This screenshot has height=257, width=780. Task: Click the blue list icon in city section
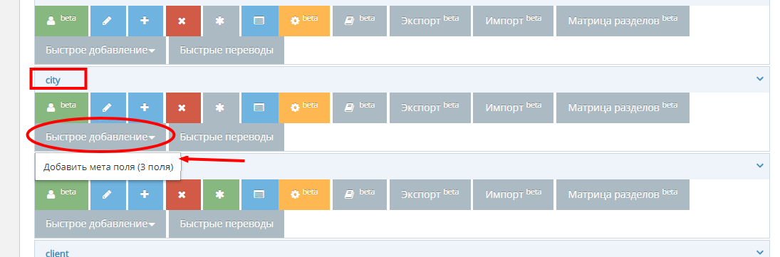coord(260,108)
